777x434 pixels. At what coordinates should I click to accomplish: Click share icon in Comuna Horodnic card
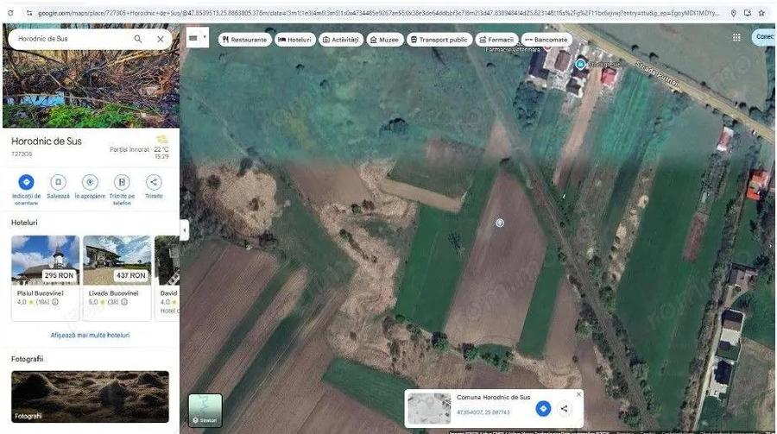pos(564,409)
